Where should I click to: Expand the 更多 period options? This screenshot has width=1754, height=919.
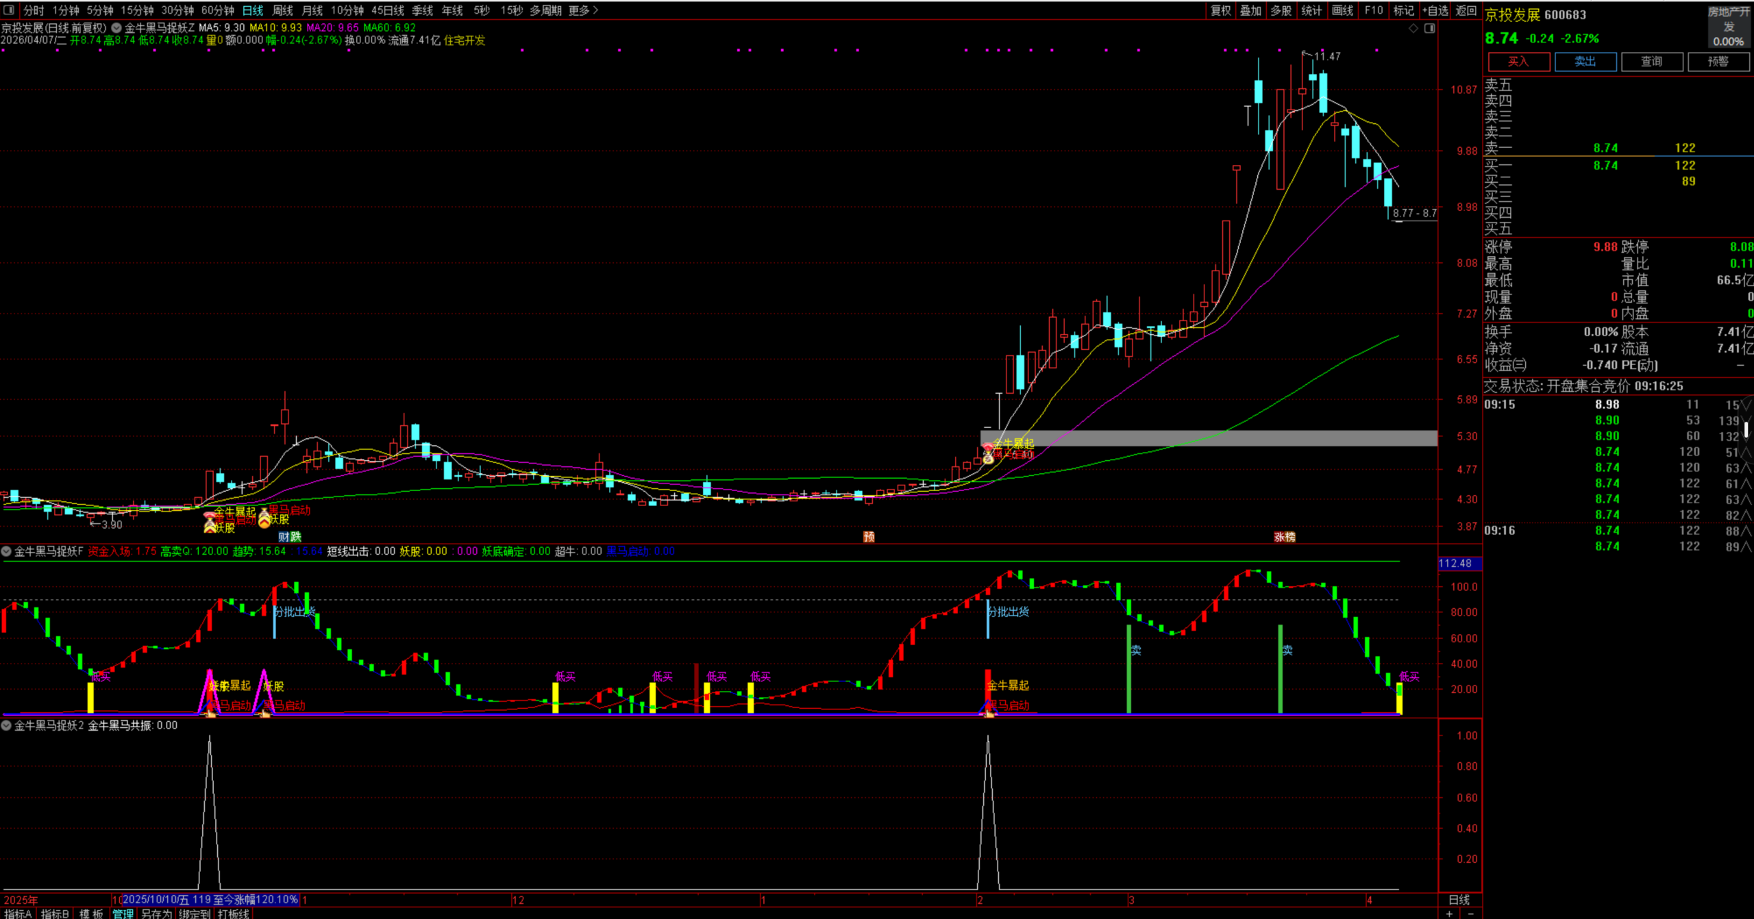[583, 10]
